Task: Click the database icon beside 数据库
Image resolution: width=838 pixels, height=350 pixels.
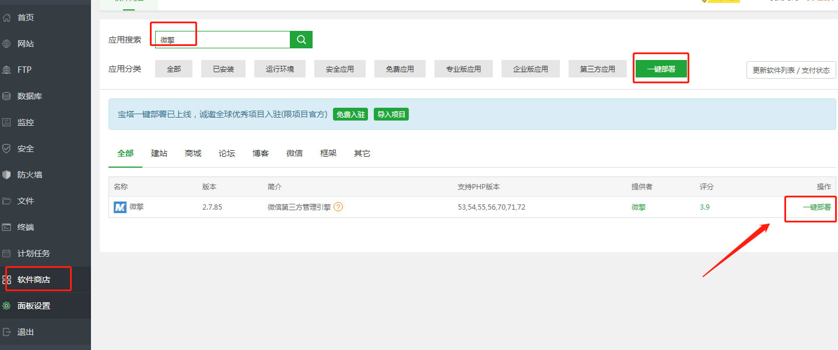Action: pyautogui.click(x=7, y=96)
